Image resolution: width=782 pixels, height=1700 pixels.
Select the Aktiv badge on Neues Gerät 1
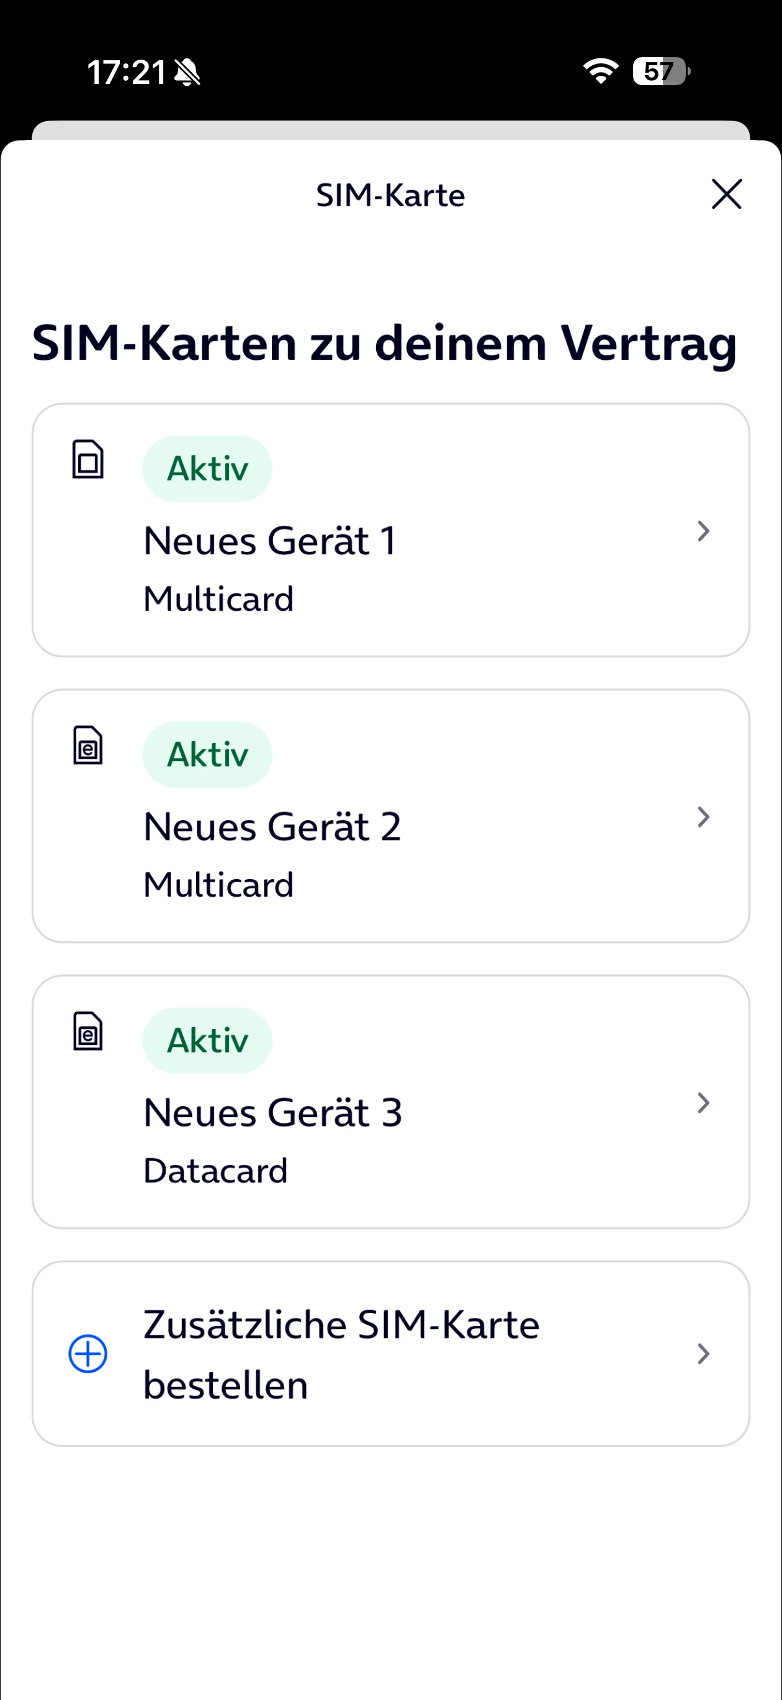[207, 468]
